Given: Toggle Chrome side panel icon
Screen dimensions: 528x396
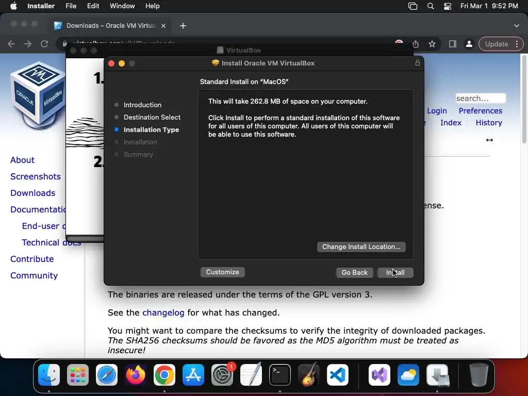Looking at the screenshot, I should tap(453, 44).
